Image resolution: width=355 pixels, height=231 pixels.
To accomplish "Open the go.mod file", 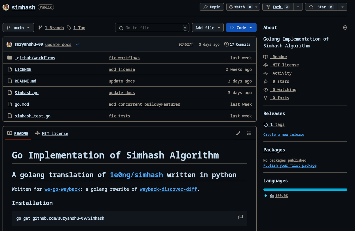I will [x=22, y=104].
